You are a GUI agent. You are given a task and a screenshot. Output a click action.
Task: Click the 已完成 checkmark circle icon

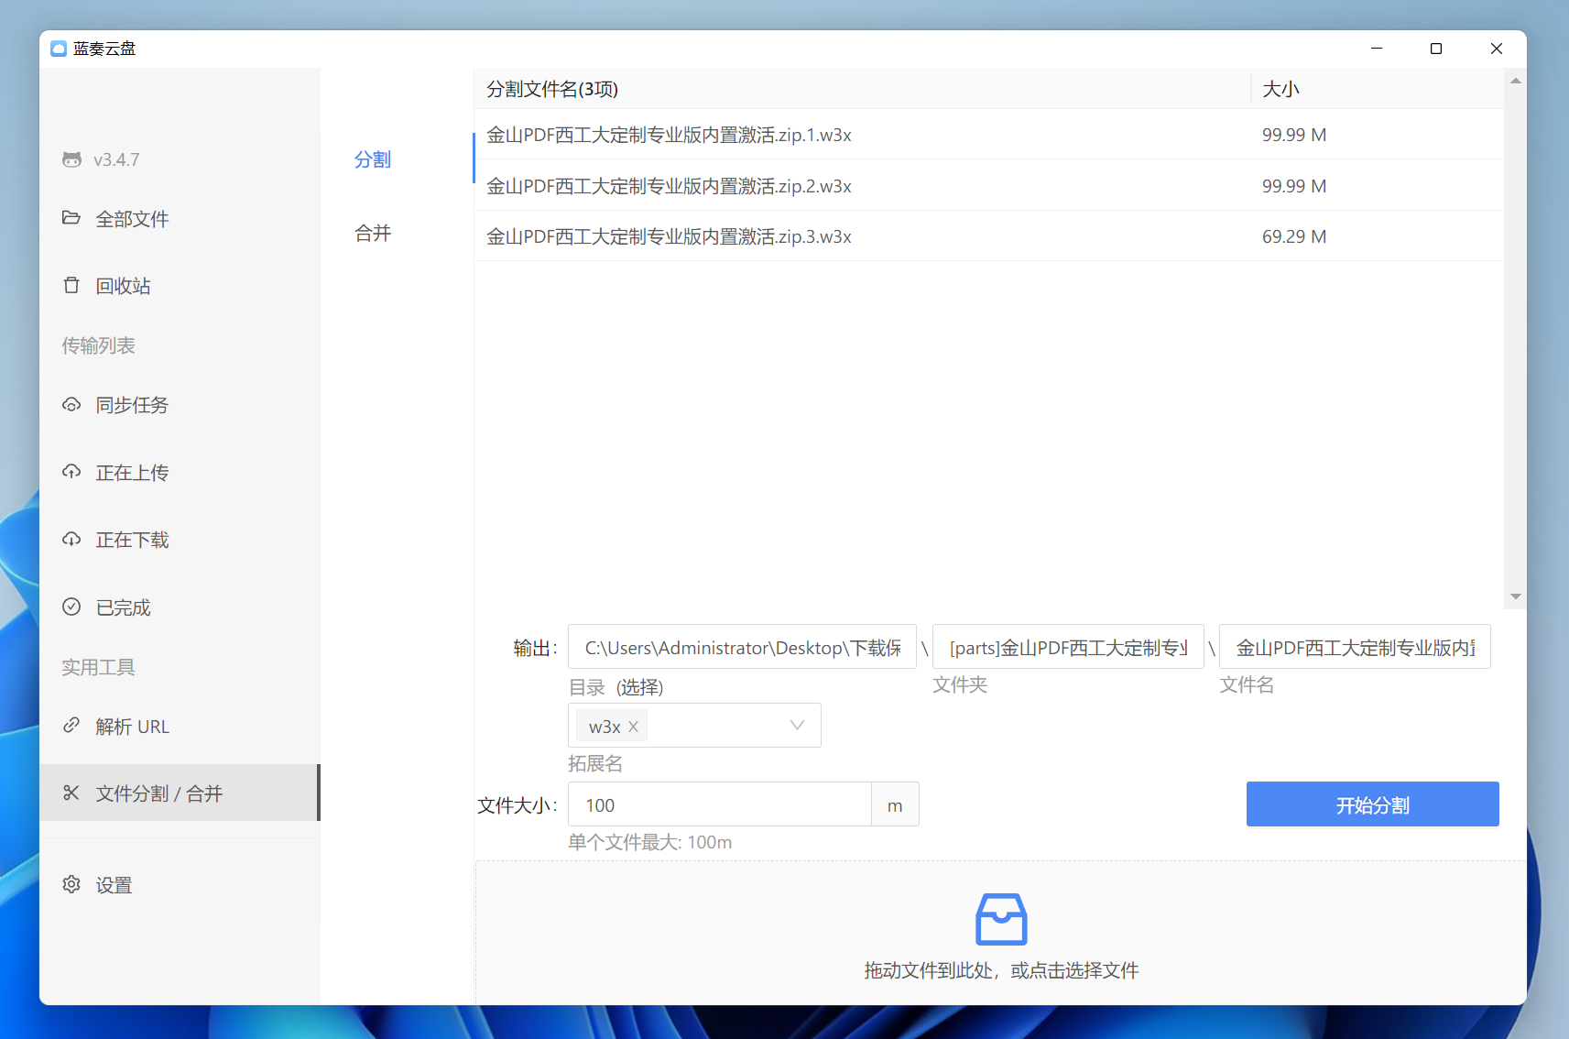pos(71,607)
